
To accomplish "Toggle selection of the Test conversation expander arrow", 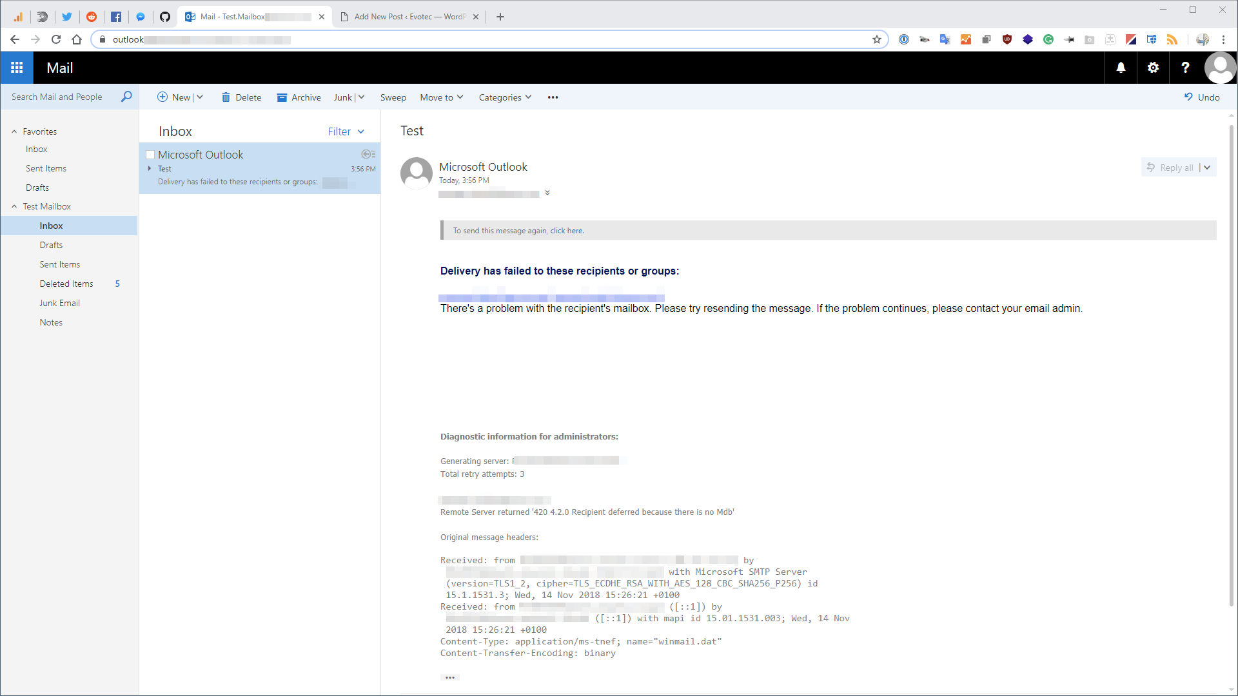I will 151,169.
